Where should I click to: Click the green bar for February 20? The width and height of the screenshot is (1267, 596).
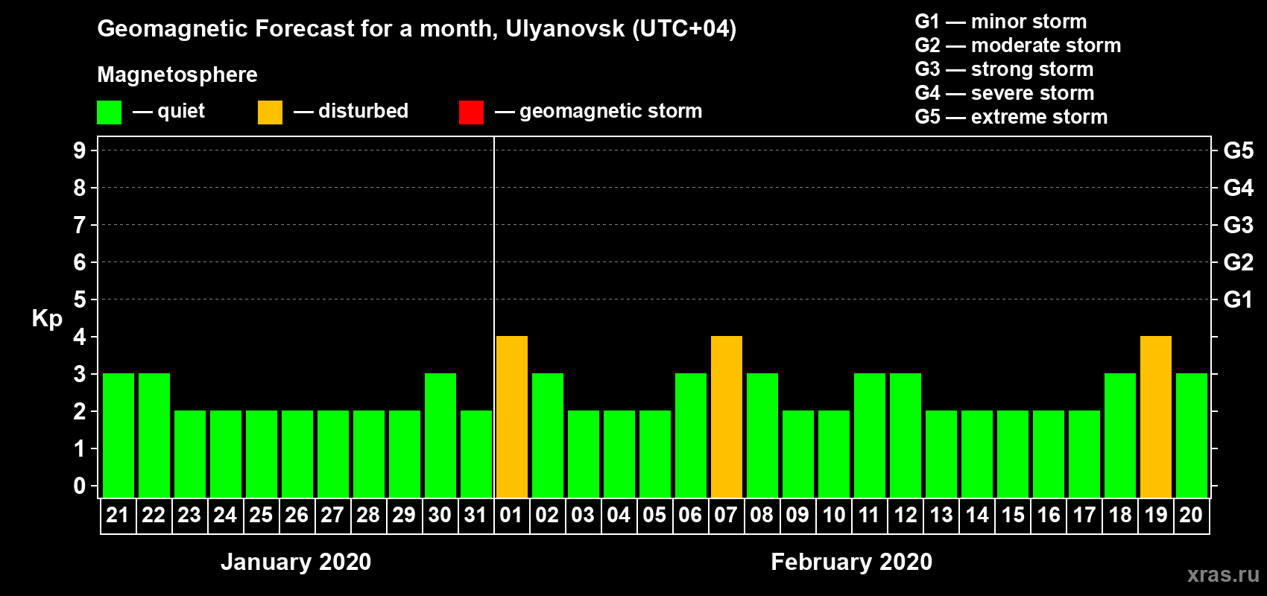[1192, 435]
